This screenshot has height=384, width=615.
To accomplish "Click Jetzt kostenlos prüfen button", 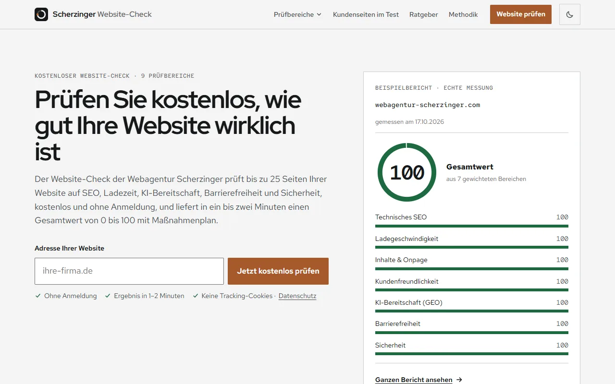I will (x=278, y=271).
